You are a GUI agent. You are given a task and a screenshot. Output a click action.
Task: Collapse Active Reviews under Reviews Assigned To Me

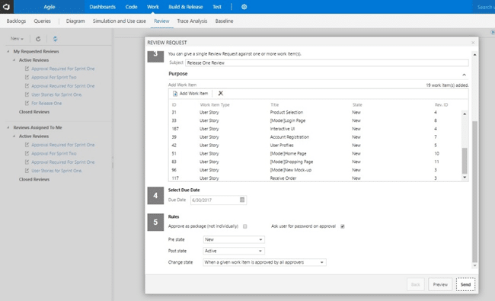14,136
